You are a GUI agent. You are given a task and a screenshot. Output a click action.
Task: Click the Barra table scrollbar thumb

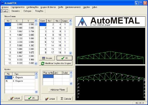tap(71, 24)
